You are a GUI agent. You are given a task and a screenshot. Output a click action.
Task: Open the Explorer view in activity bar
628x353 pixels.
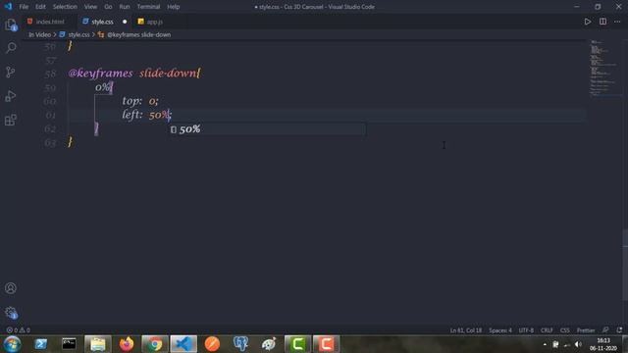(11, 25)
